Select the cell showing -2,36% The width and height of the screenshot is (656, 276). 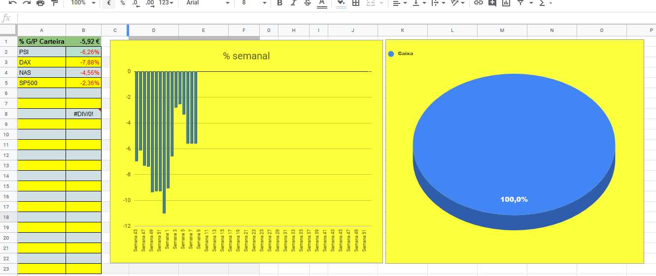pyautogui.click(x=83, y=83)
